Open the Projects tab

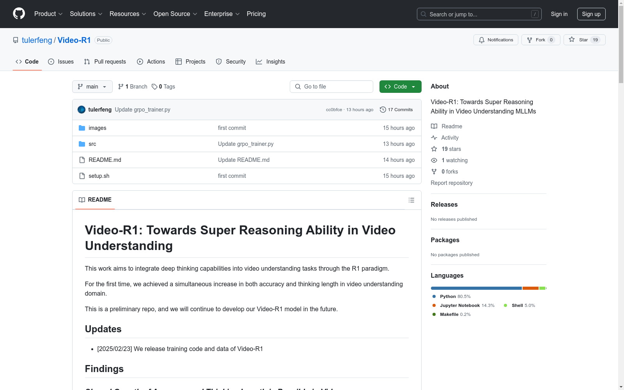(x=190, y=62)
